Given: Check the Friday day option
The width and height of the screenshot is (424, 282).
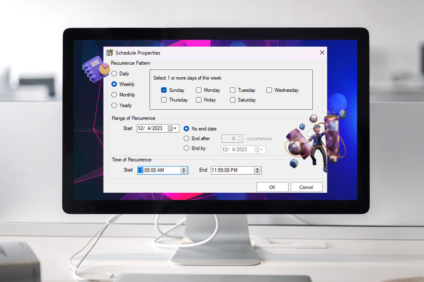Looking at the screenshot, I should [199, 100].
